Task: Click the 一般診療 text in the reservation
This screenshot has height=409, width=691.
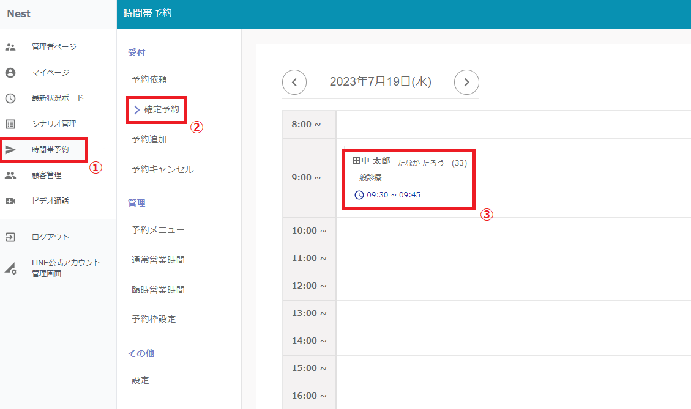Action: (367, 178)
